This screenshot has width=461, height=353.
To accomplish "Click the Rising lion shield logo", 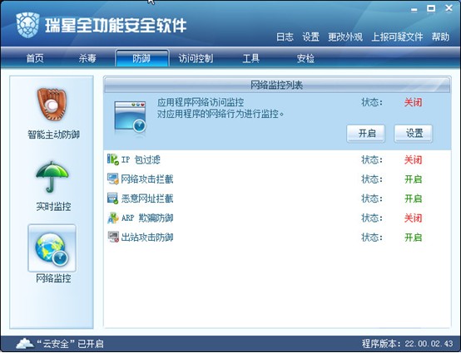I will [x=27, y=25].
